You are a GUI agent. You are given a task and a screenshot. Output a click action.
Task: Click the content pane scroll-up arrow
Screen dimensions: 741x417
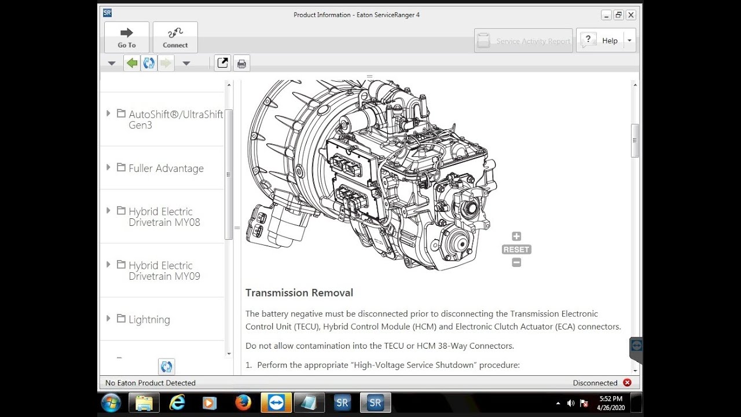635,85
